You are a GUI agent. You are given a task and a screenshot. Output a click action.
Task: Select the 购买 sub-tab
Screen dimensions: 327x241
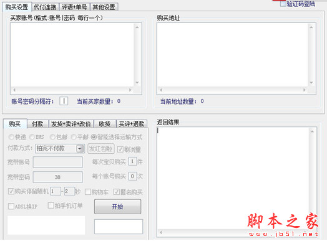(15, 124)
